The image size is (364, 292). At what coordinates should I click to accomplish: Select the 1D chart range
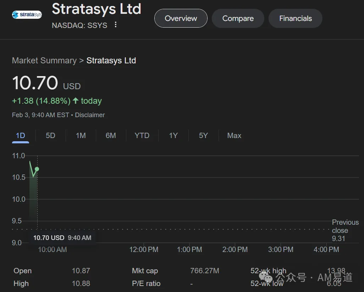tap(21, 136)
